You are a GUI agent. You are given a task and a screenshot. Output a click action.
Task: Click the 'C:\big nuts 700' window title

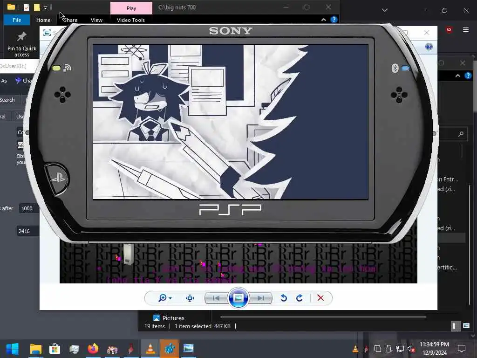[177, 7]
